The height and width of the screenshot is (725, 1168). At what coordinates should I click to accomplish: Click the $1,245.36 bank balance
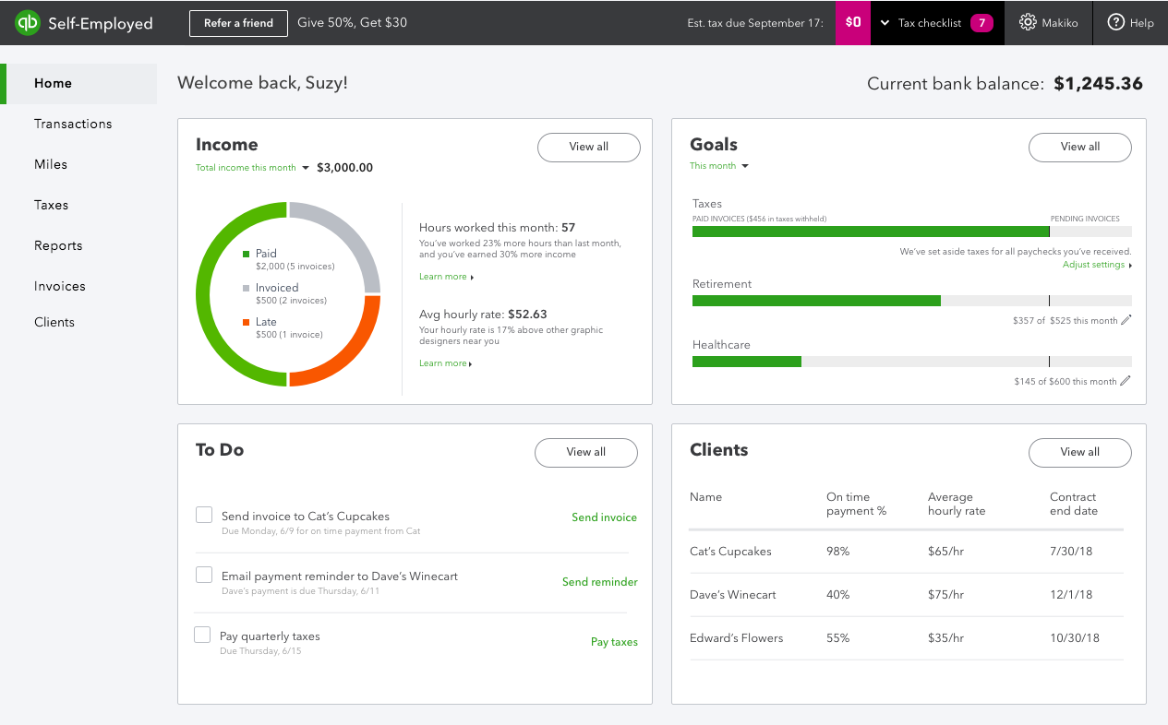click(x=1099, y=84)
